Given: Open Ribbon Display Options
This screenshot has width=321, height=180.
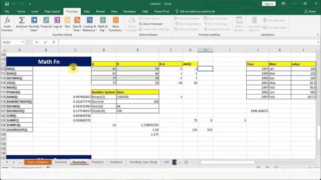Looking at the screenshot, I should (x=283, y=3).
